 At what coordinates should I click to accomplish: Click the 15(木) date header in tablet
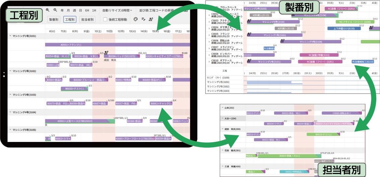pyautogui.click(x=155, y=31)
